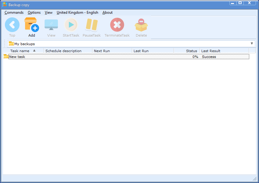Open the Commands menu

coord(14,13)
